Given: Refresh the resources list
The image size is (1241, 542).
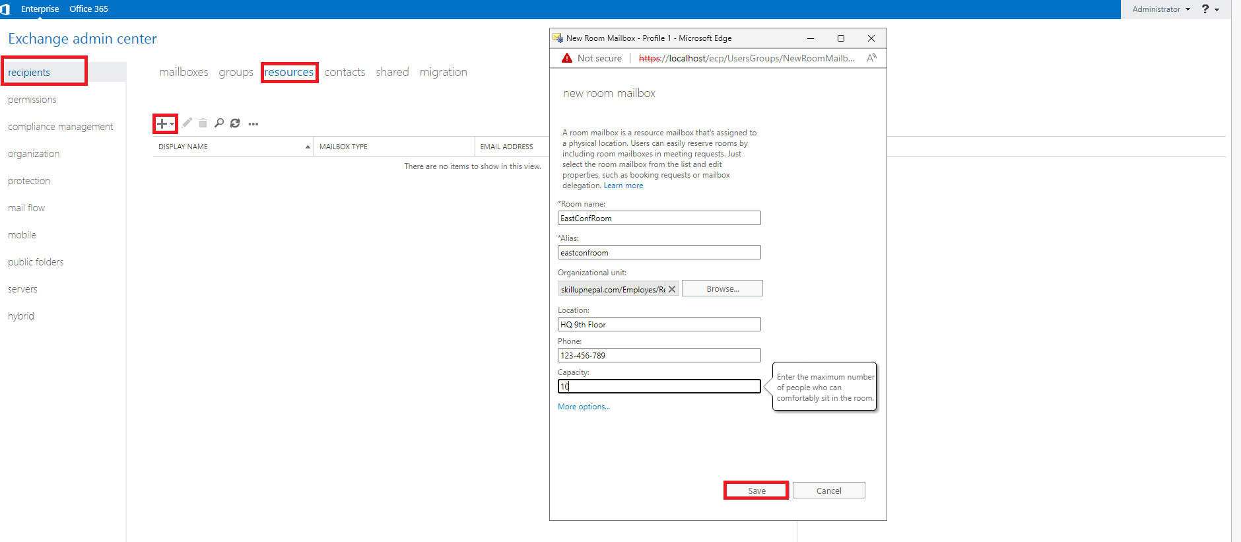Looking at the screenshot, I should (235, 123).
